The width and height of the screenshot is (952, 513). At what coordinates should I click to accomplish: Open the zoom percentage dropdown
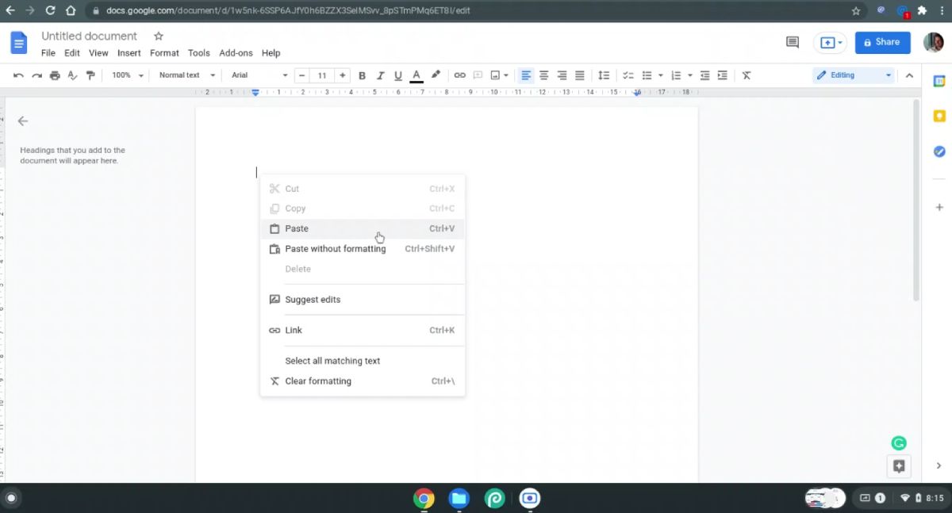[x=125, y=75]
